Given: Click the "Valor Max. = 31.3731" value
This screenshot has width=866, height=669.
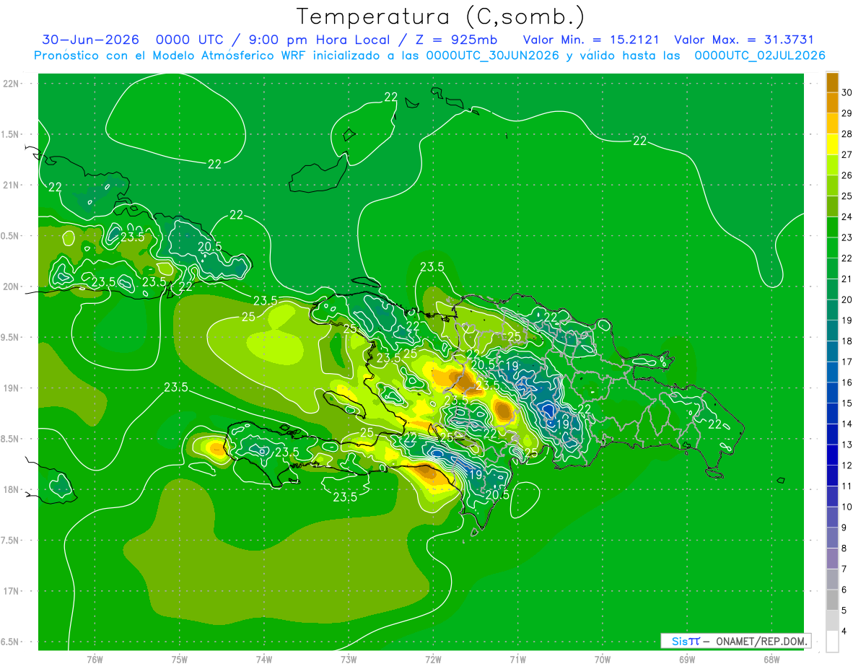Looking at the screenshot, I should pyautogui.click(x=744, y=40).
